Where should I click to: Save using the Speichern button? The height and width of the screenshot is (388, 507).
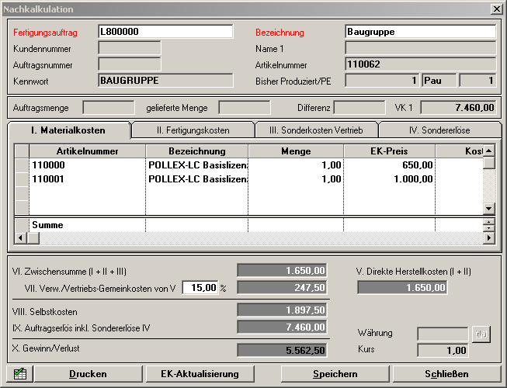(x=335, y=374)
